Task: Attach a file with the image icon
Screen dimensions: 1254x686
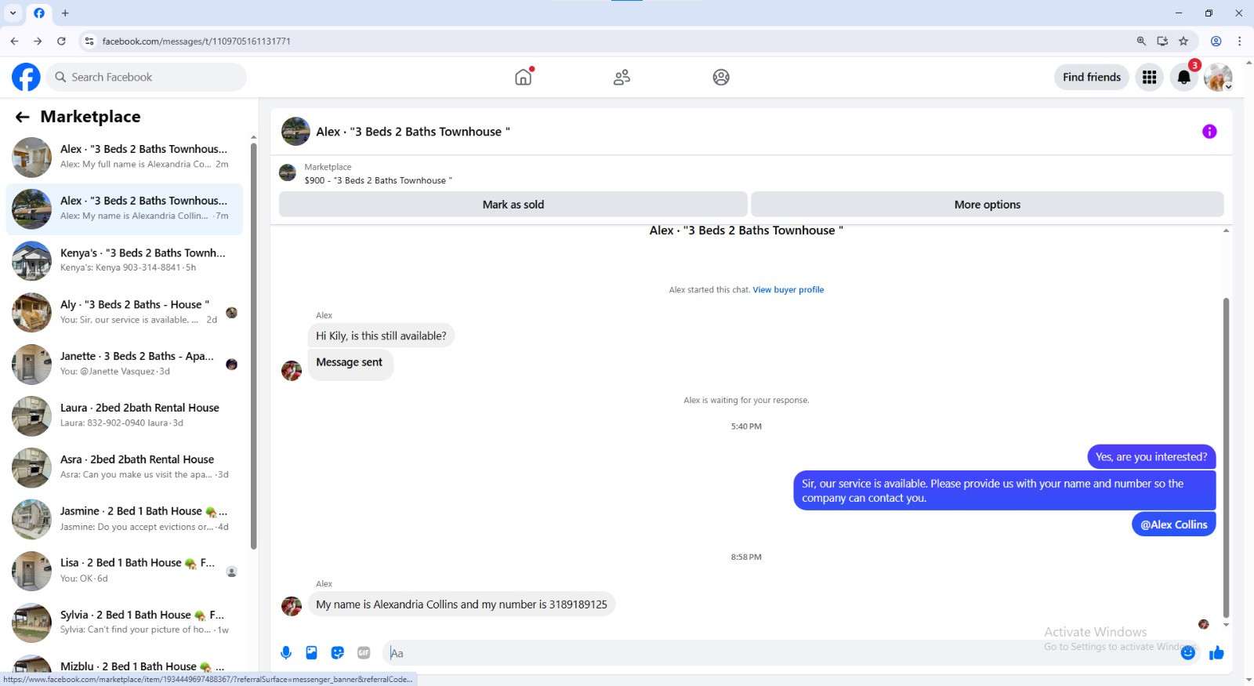Action: (x=312, y=652)
